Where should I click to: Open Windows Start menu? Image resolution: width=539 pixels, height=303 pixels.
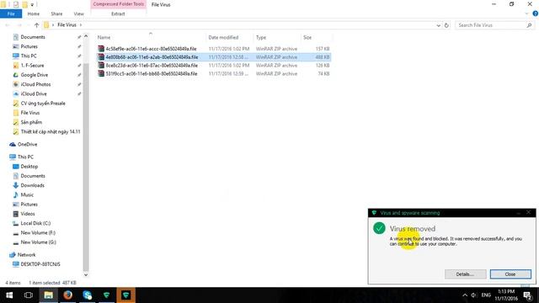(9, 295)
